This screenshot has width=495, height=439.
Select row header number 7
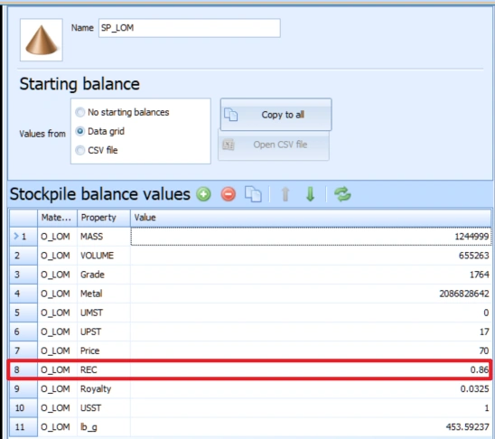click(x=23, y=350)
